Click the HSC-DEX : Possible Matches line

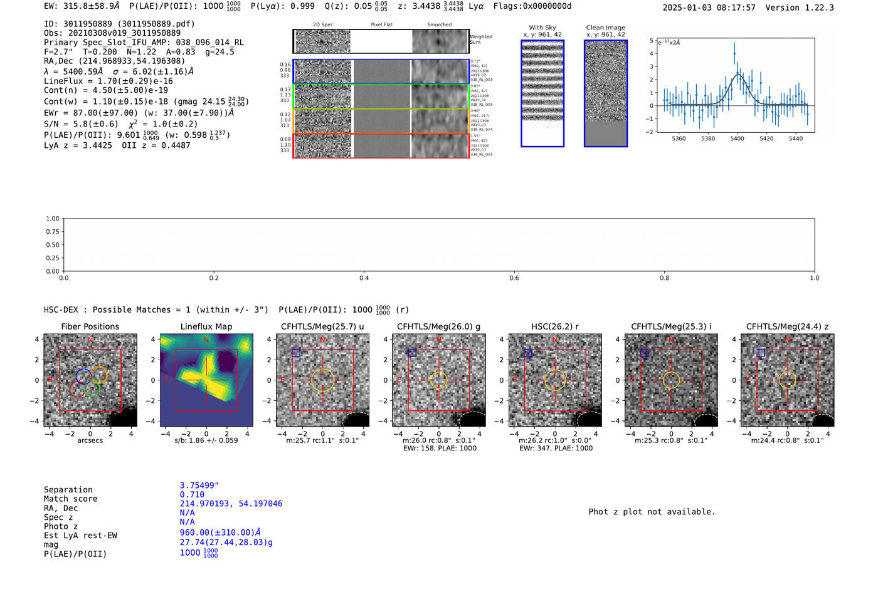(226, 310)
